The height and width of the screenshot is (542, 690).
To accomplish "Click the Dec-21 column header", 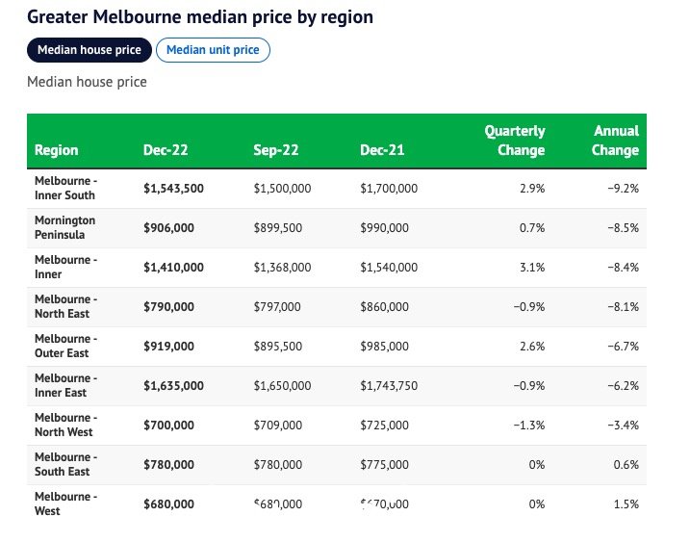I will (x=382, y=150).
